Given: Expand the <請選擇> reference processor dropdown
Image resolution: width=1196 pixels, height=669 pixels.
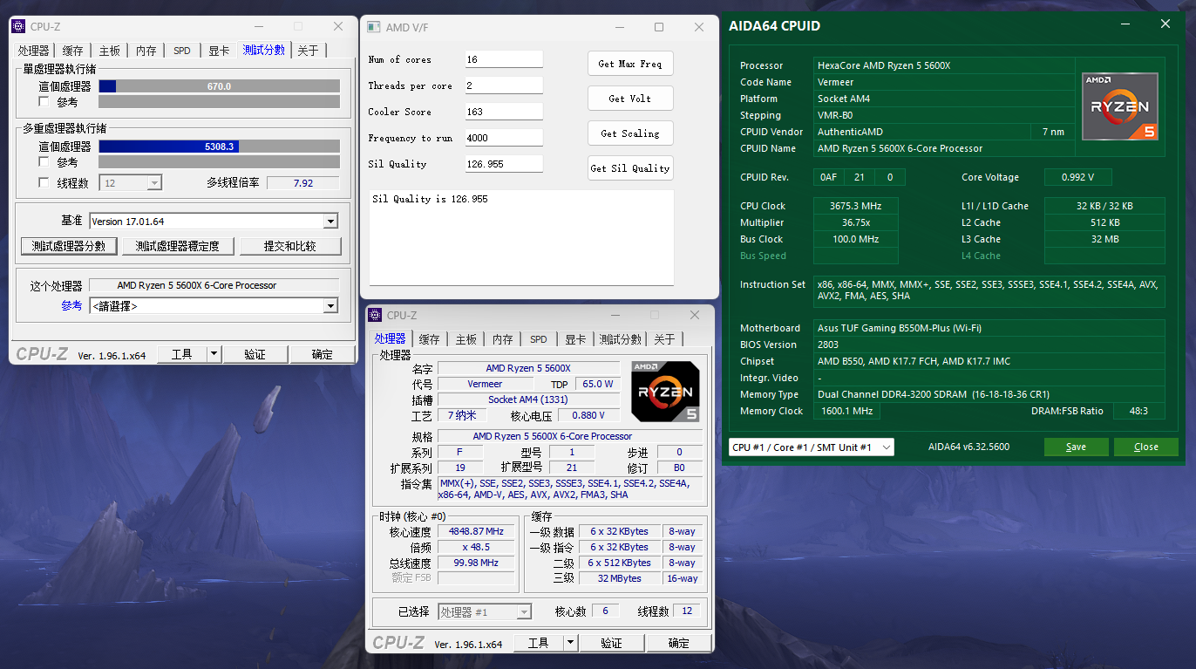Looking at the screenshot, I should (x=330, y=306).
